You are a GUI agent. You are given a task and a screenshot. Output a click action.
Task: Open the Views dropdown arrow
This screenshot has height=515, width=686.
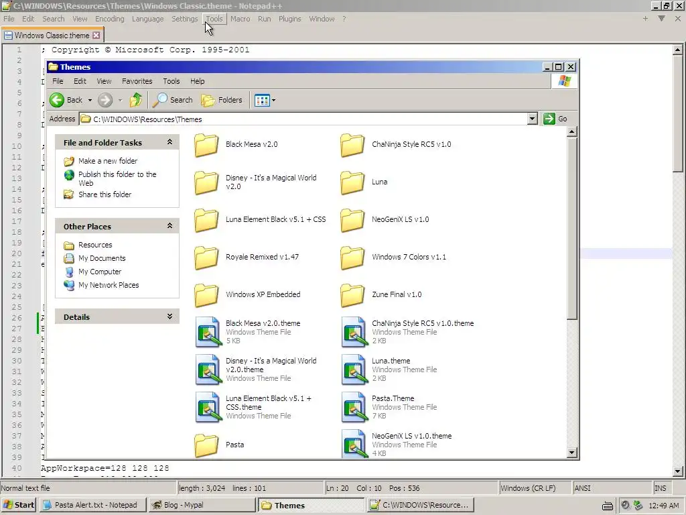(273, 101)
